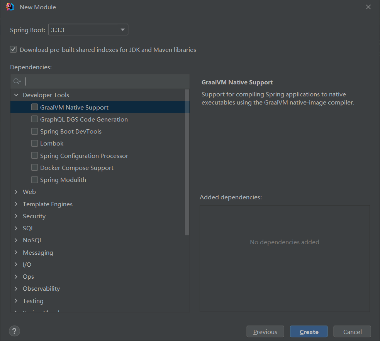The width and height of the screenshot is (380, 341).
Task: Click the search magnifier icon in dependencies
Action: point(17,81)
